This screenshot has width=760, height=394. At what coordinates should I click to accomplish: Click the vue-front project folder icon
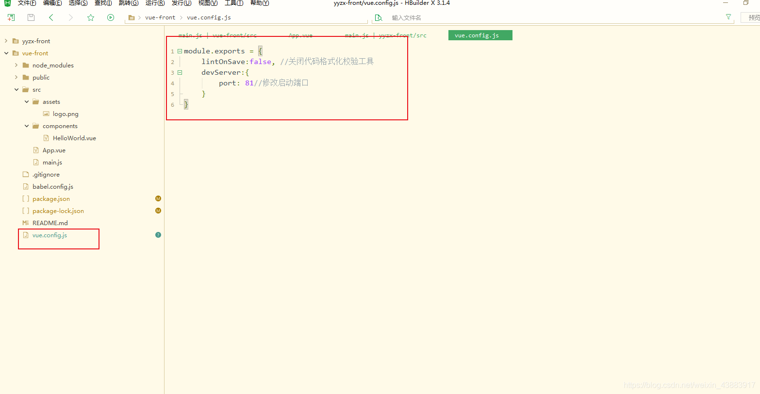(x=16, y=53)
